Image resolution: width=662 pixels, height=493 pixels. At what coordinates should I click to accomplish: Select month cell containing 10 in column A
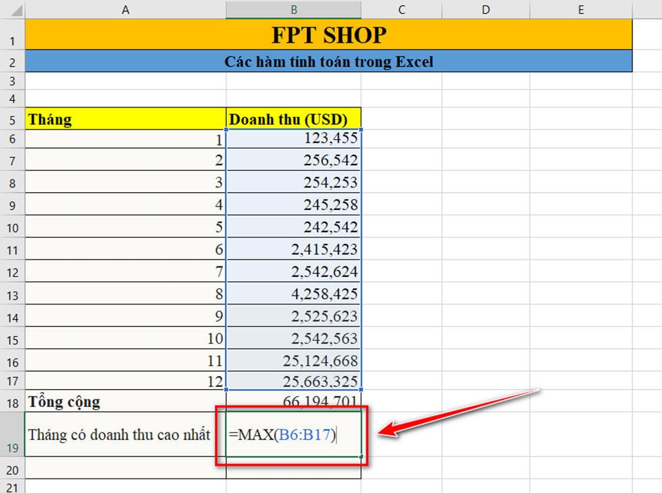pos(126,338)
